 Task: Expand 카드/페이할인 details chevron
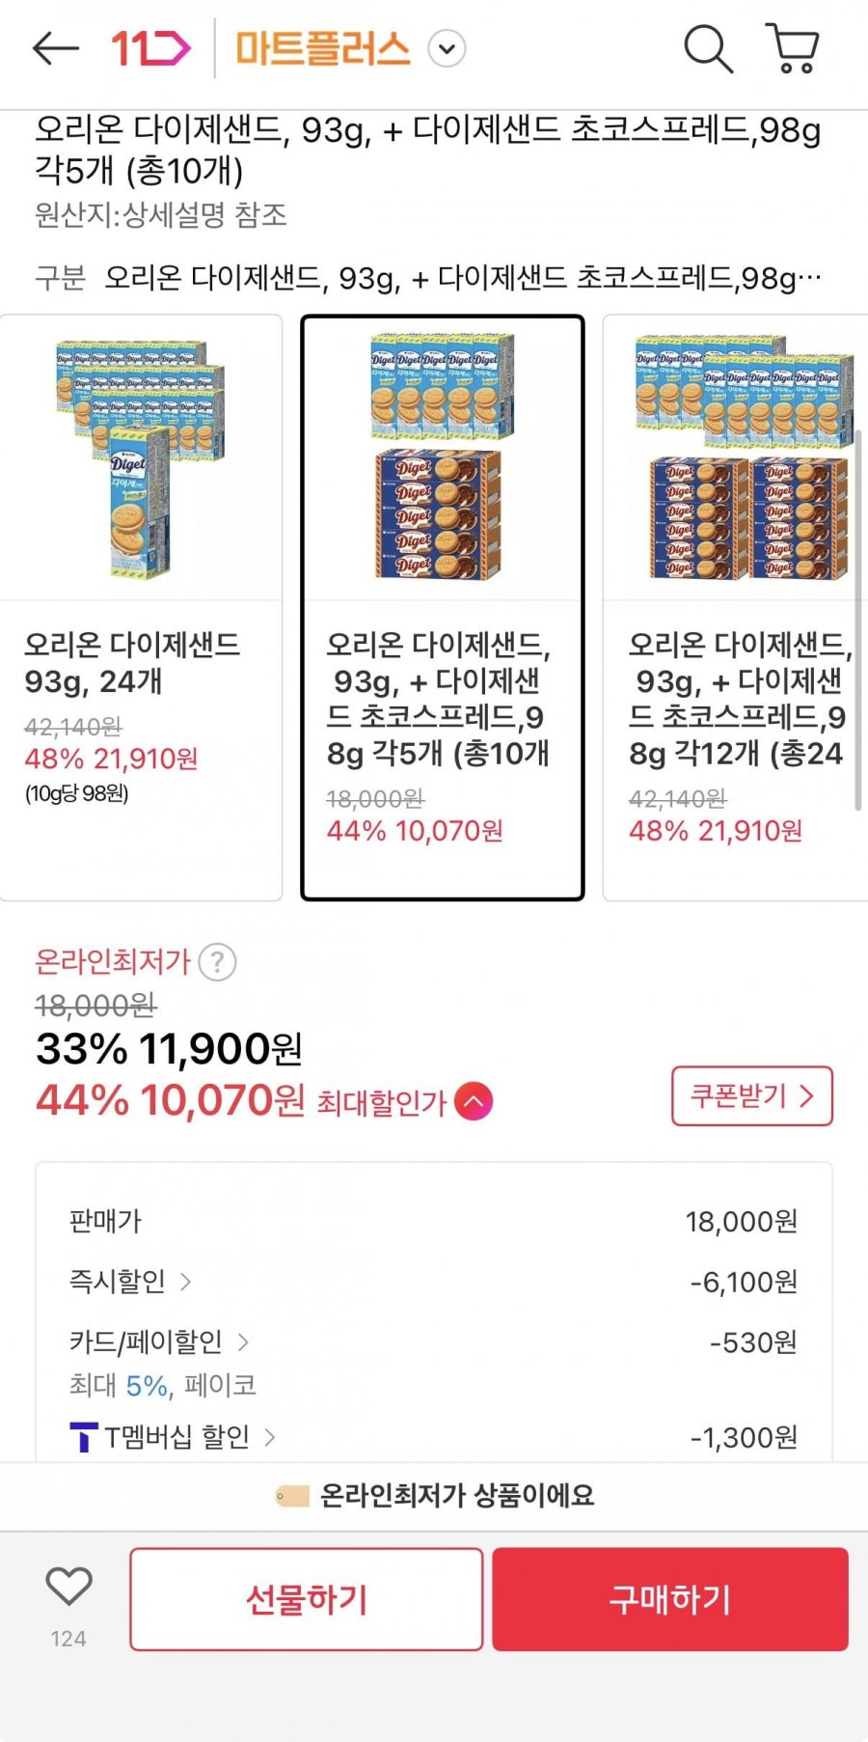[243, 1341]
